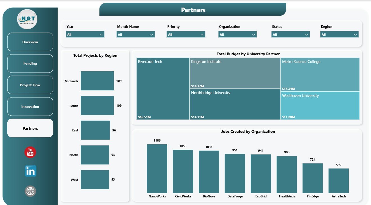Click the $11.20M budget value
Screen dimensions: 371x205
(x=288, y=117)
